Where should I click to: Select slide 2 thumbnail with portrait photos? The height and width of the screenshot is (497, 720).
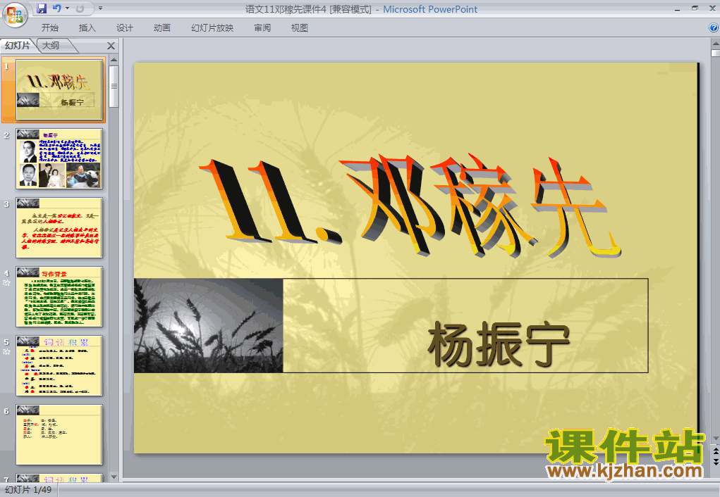[59, 158]
